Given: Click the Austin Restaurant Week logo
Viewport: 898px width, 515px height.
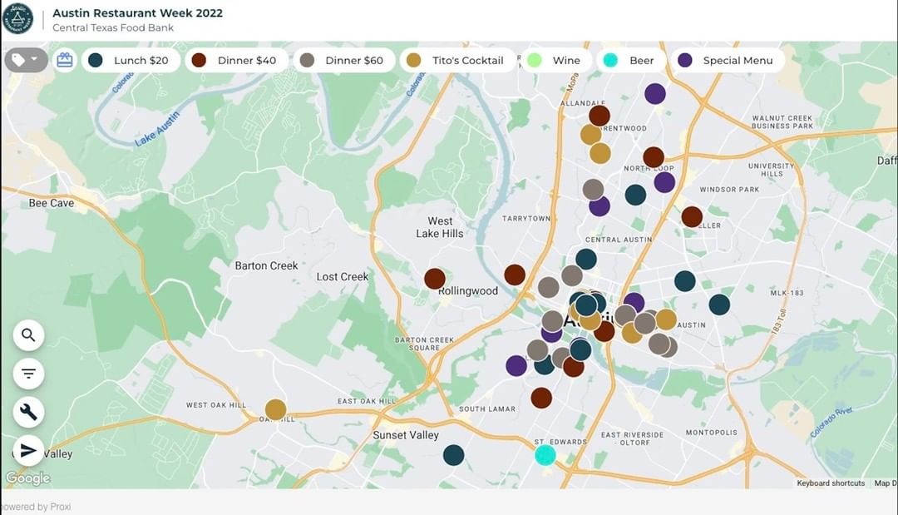Looking at the screenshot, I should (17, 18).
